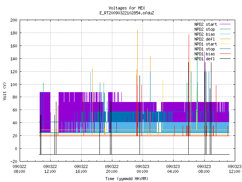Image resolution: width=242 pixels, height=182 pixels.
Task: Click the 'NPD2 stop' legend label
Action: 205,29
